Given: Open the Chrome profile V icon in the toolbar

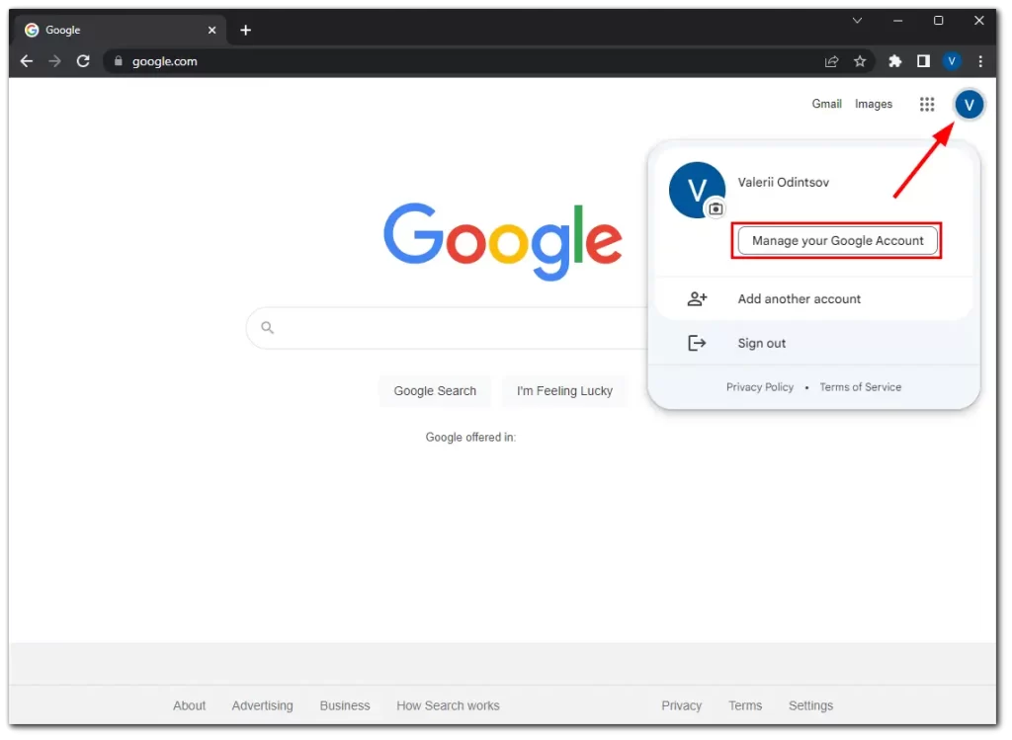Looking at the screenshot, I should (952, 61).
